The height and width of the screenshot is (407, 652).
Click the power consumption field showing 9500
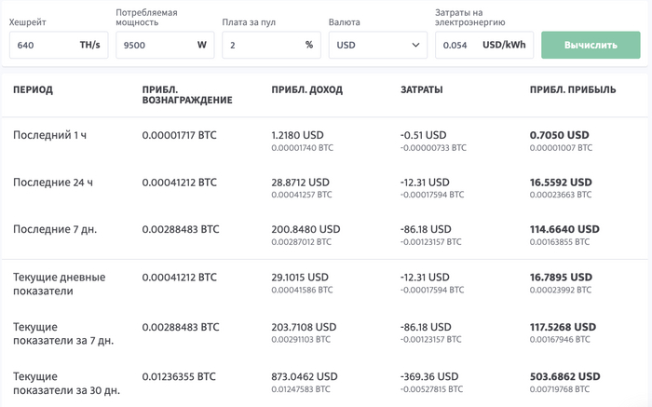154,45
